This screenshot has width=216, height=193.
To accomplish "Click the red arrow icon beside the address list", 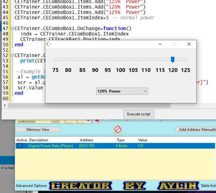I will (x=96, y=120).
